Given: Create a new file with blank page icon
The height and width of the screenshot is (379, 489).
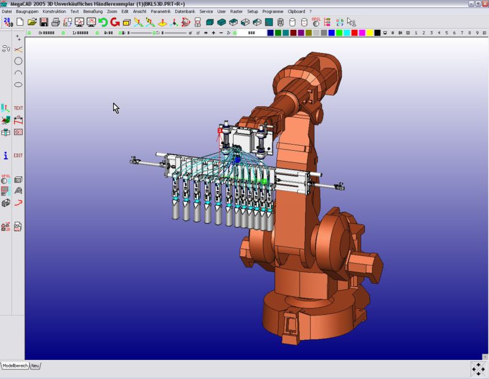Looking at the screenshot, I should pos(20,22).
